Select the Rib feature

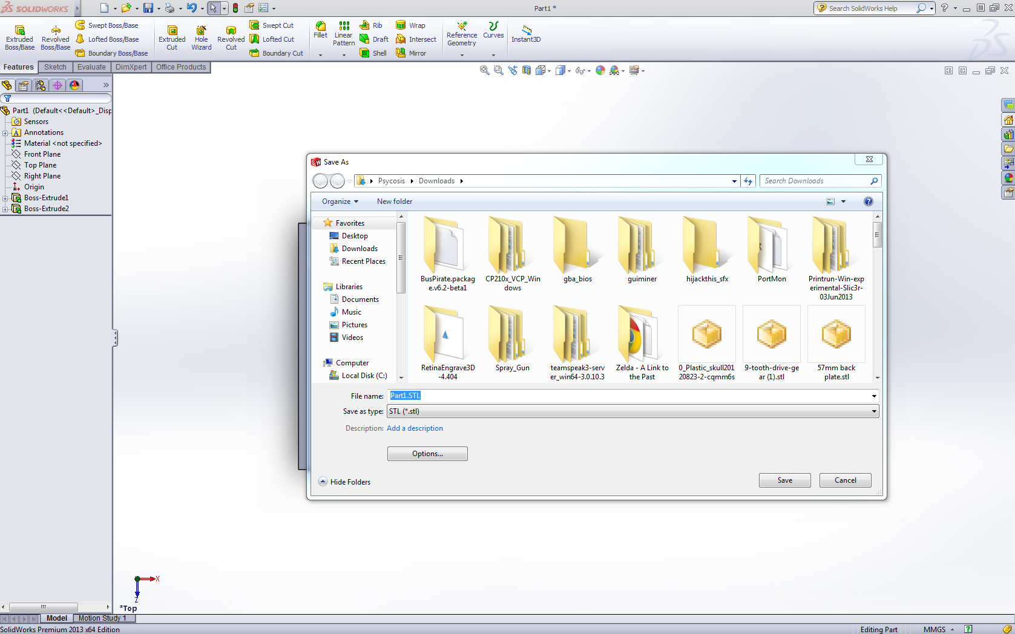[x=371, y=25]
